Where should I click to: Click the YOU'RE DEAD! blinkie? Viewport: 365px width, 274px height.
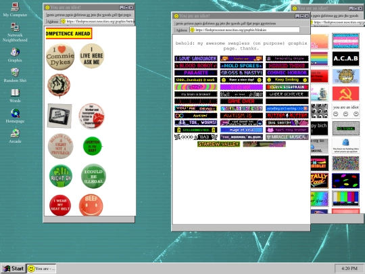coord(196,108)
